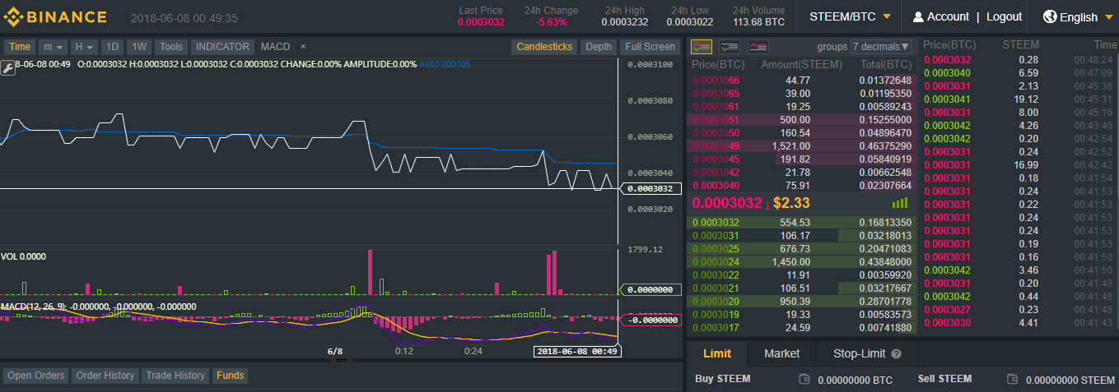Click trade with 19.12 STEEM
Viewport: 1119px width, 392px height.
tap(1019, 99)
